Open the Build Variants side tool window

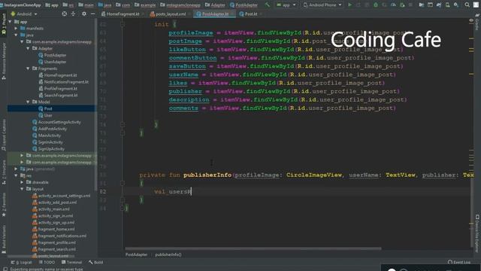tap(4, 239)
